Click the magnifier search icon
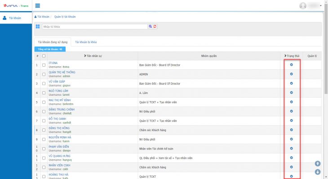Screen dimensions: 328x179 pyautogui.click(x=151, y=27)
